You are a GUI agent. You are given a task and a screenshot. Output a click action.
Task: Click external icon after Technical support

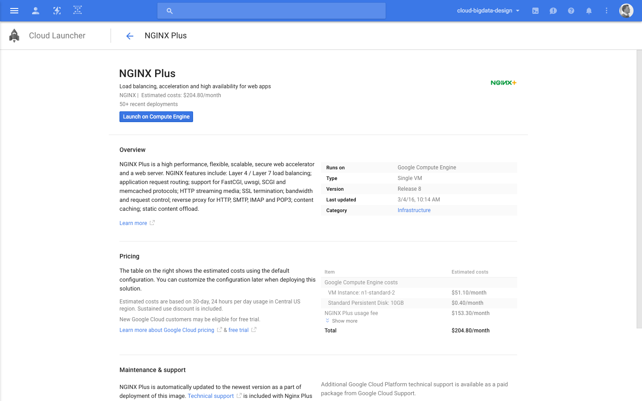[239, 396]
